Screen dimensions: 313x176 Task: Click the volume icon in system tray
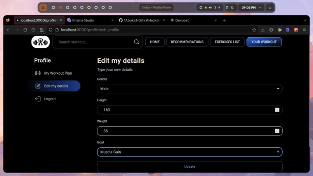(x=210, y=8)
